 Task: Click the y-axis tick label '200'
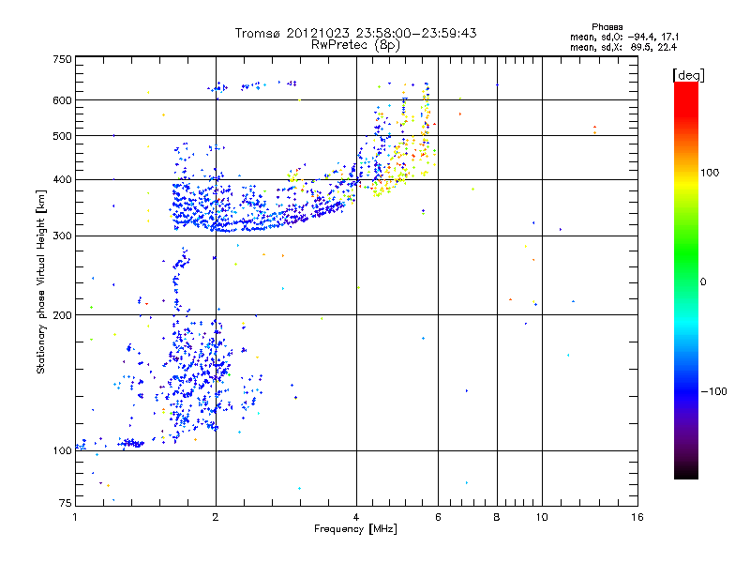click(x=62, y=315)
